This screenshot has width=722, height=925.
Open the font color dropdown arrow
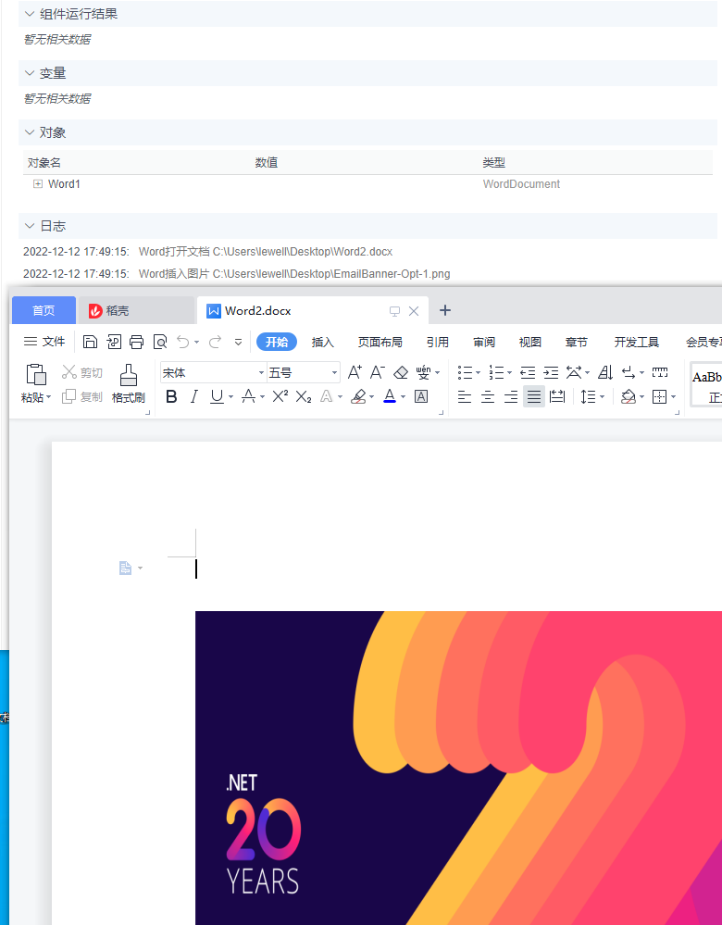(403, 397)
